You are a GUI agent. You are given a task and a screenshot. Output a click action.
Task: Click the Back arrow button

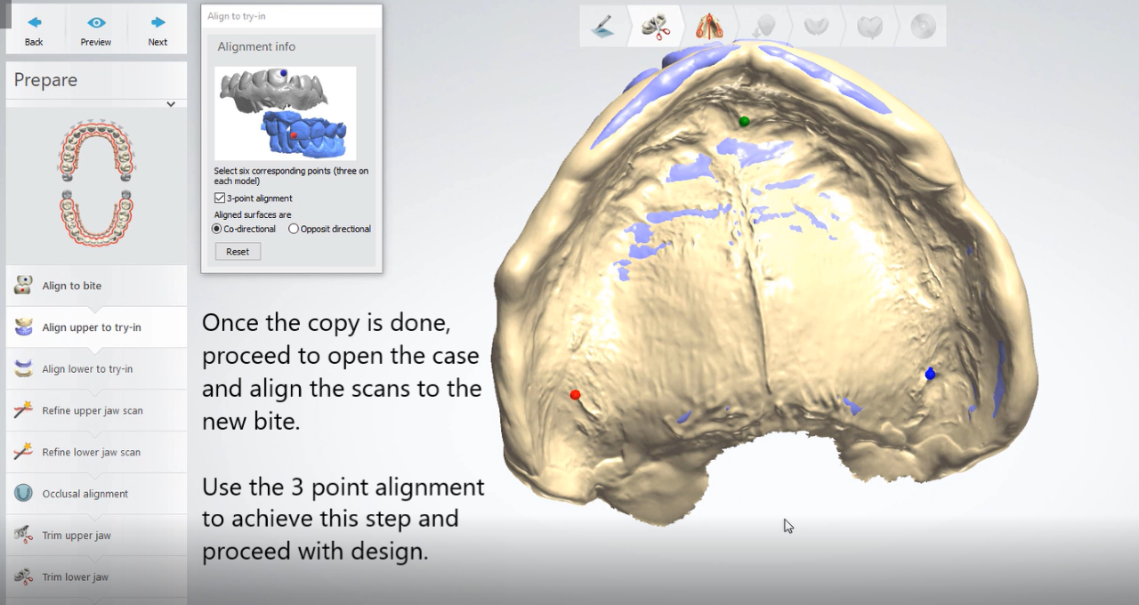(34, 29)
